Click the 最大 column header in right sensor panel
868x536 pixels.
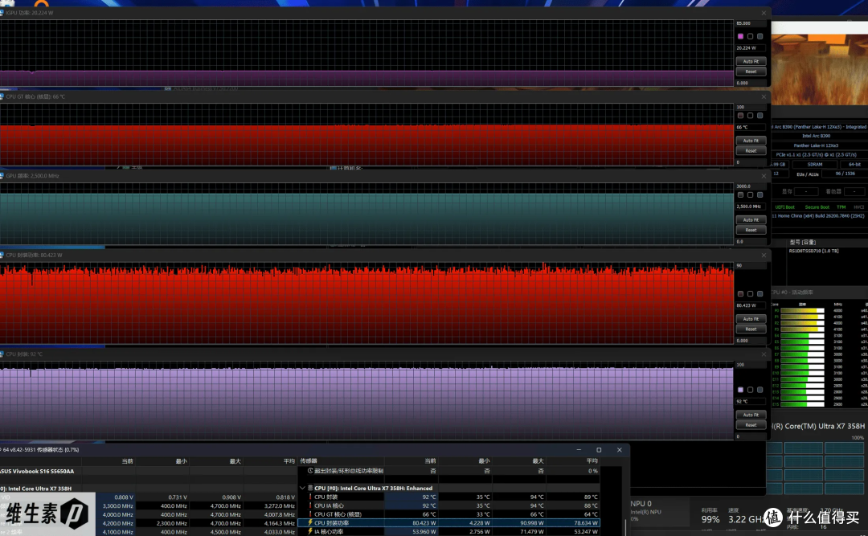point(538,460)
